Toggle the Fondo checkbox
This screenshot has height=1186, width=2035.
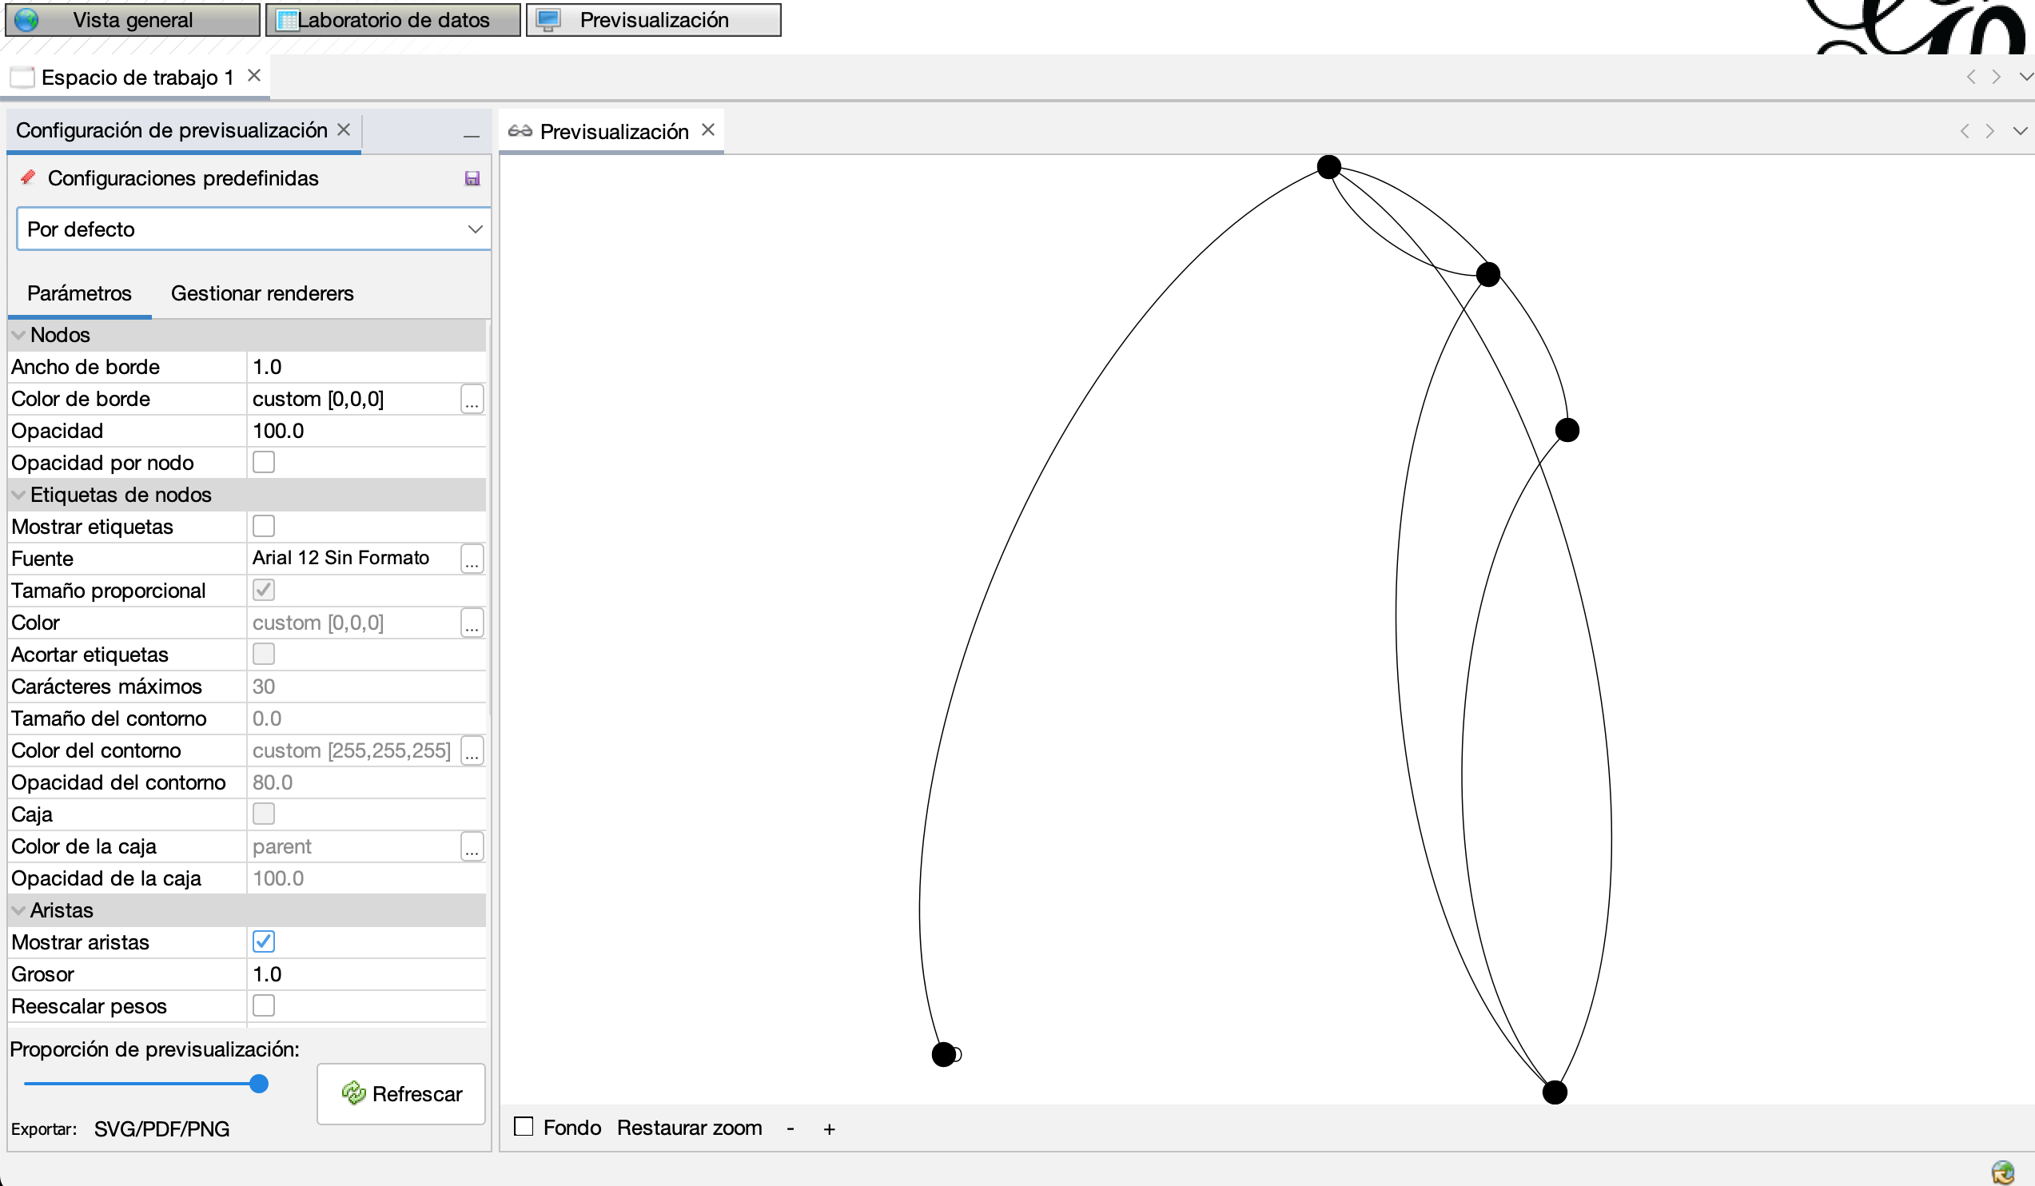tap(524, 1126)
